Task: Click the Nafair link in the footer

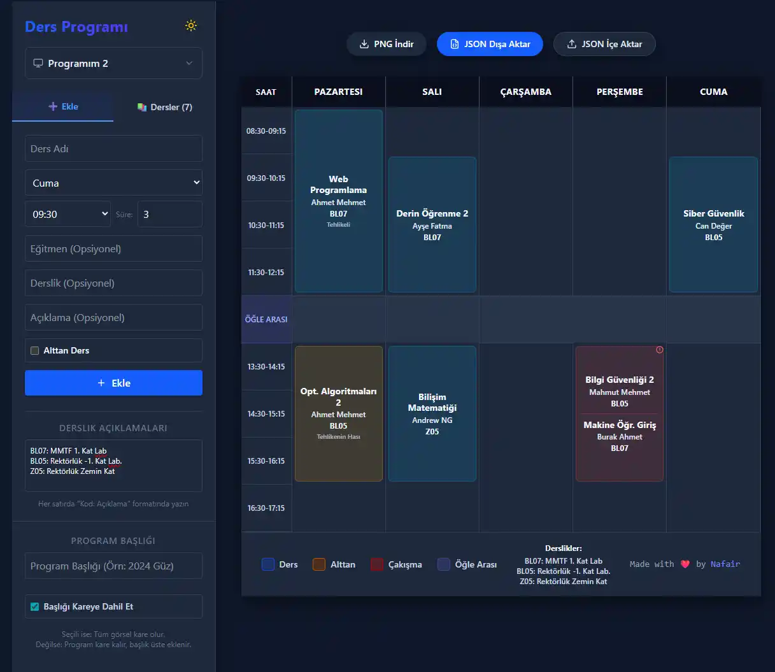Action: click(x=725, y=564)
